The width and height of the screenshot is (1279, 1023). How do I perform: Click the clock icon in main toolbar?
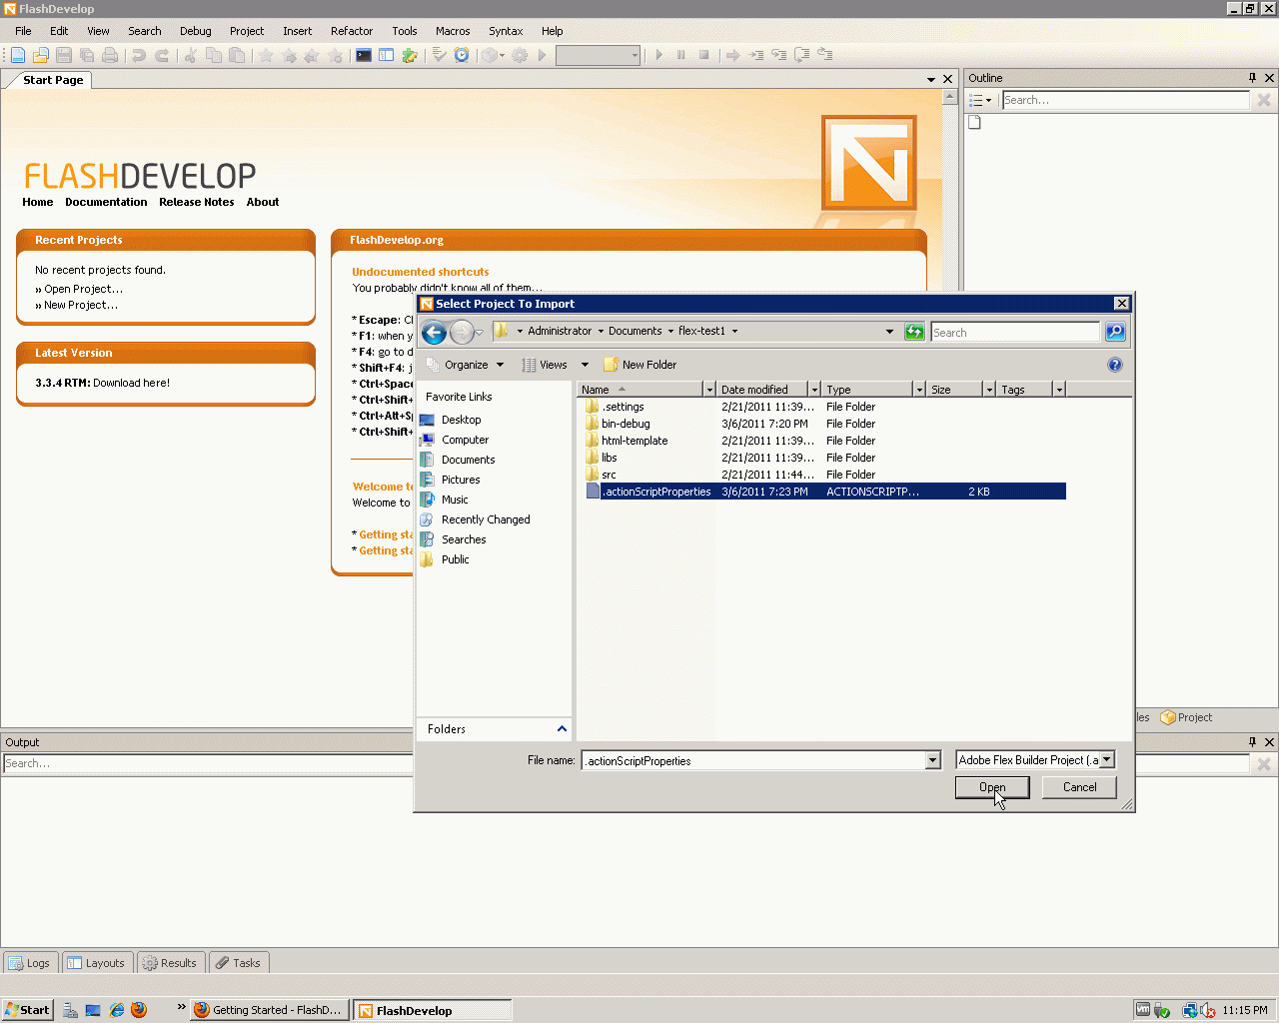[462, 55]
